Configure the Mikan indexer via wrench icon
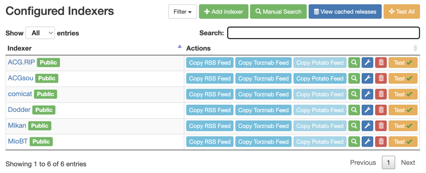Viewport: 426px width, 173px height. 367,126
